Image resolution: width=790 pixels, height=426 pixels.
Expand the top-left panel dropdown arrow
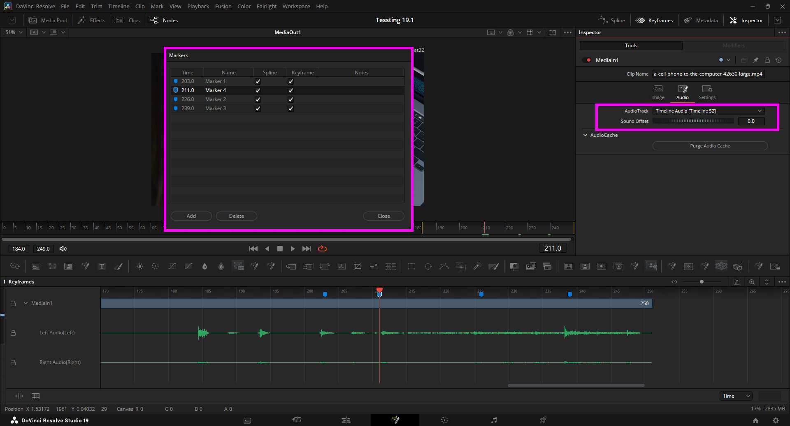tap(12, 20)
